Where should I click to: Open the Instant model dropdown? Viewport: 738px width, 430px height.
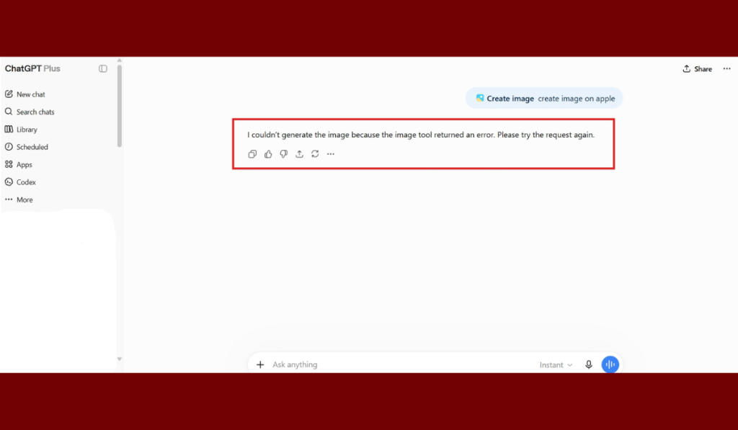click(x=556, y=364)
